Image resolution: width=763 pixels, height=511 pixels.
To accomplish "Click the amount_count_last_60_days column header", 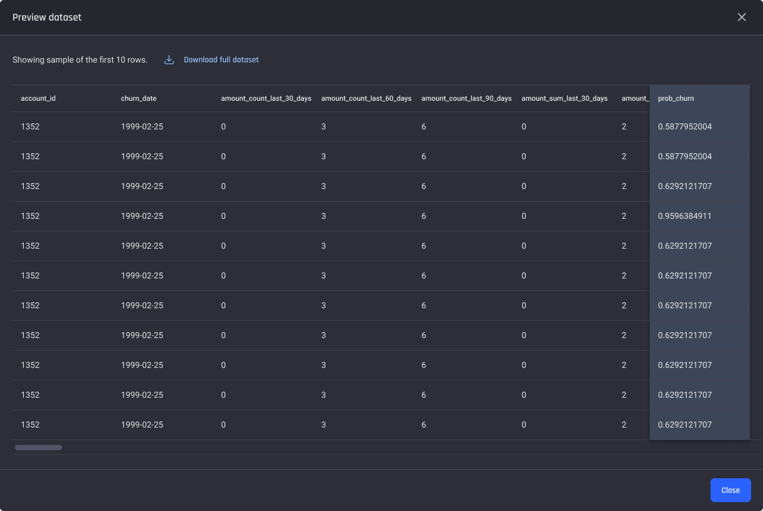I will 367,98.
